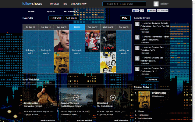Switch to the My Profile tab

click(71, 12)
